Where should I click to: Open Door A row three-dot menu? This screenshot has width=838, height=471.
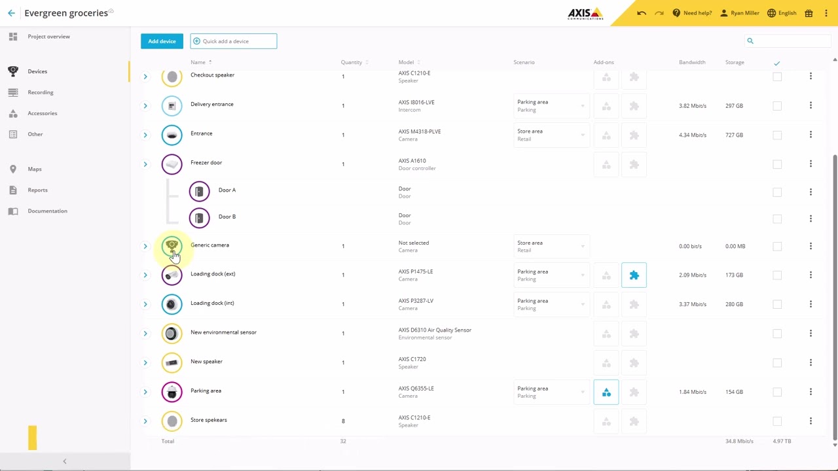pyautogui.click(x=811, y=192)
